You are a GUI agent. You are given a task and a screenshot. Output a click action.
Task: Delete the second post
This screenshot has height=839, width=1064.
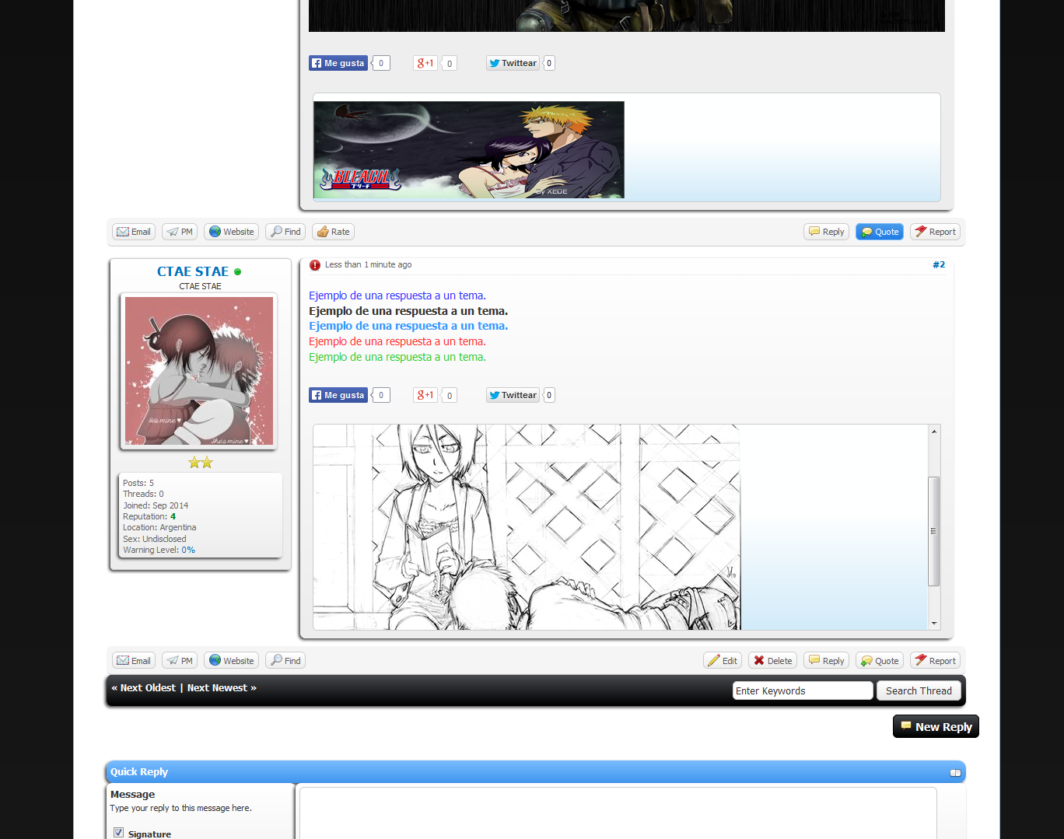click(772, 661)
